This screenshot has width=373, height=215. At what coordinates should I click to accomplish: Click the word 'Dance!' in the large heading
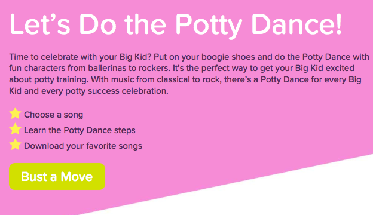(296, 24)
